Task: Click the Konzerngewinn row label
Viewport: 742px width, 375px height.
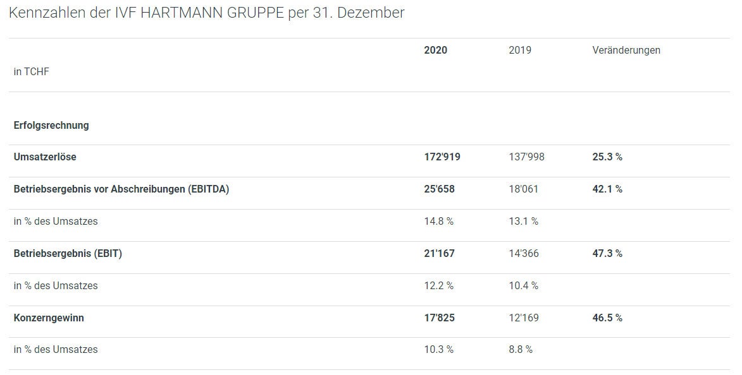Action: (x=49, y=318)
